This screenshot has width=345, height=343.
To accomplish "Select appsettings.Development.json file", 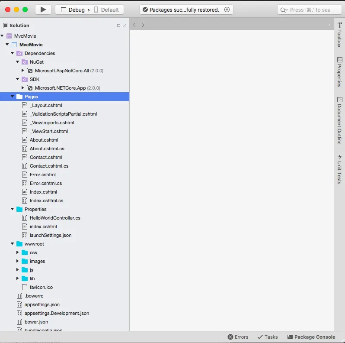I will [x=57, y=313].
